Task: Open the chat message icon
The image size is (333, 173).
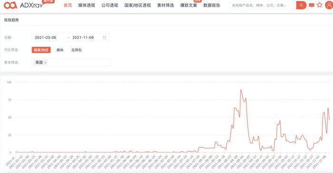Action: (x=312, y=5)
